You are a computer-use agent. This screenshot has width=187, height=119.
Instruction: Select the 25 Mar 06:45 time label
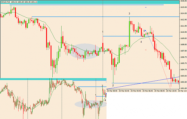(x=148, y=91)
